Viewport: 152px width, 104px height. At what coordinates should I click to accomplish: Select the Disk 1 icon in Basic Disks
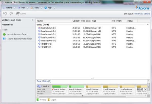click(x=40, y=86)
